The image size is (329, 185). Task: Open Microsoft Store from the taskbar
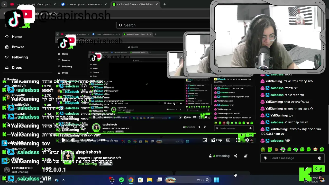tap(140, 180)
